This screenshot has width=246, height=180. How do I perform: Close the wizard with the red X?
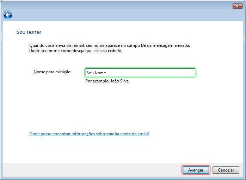click(238, 6)
